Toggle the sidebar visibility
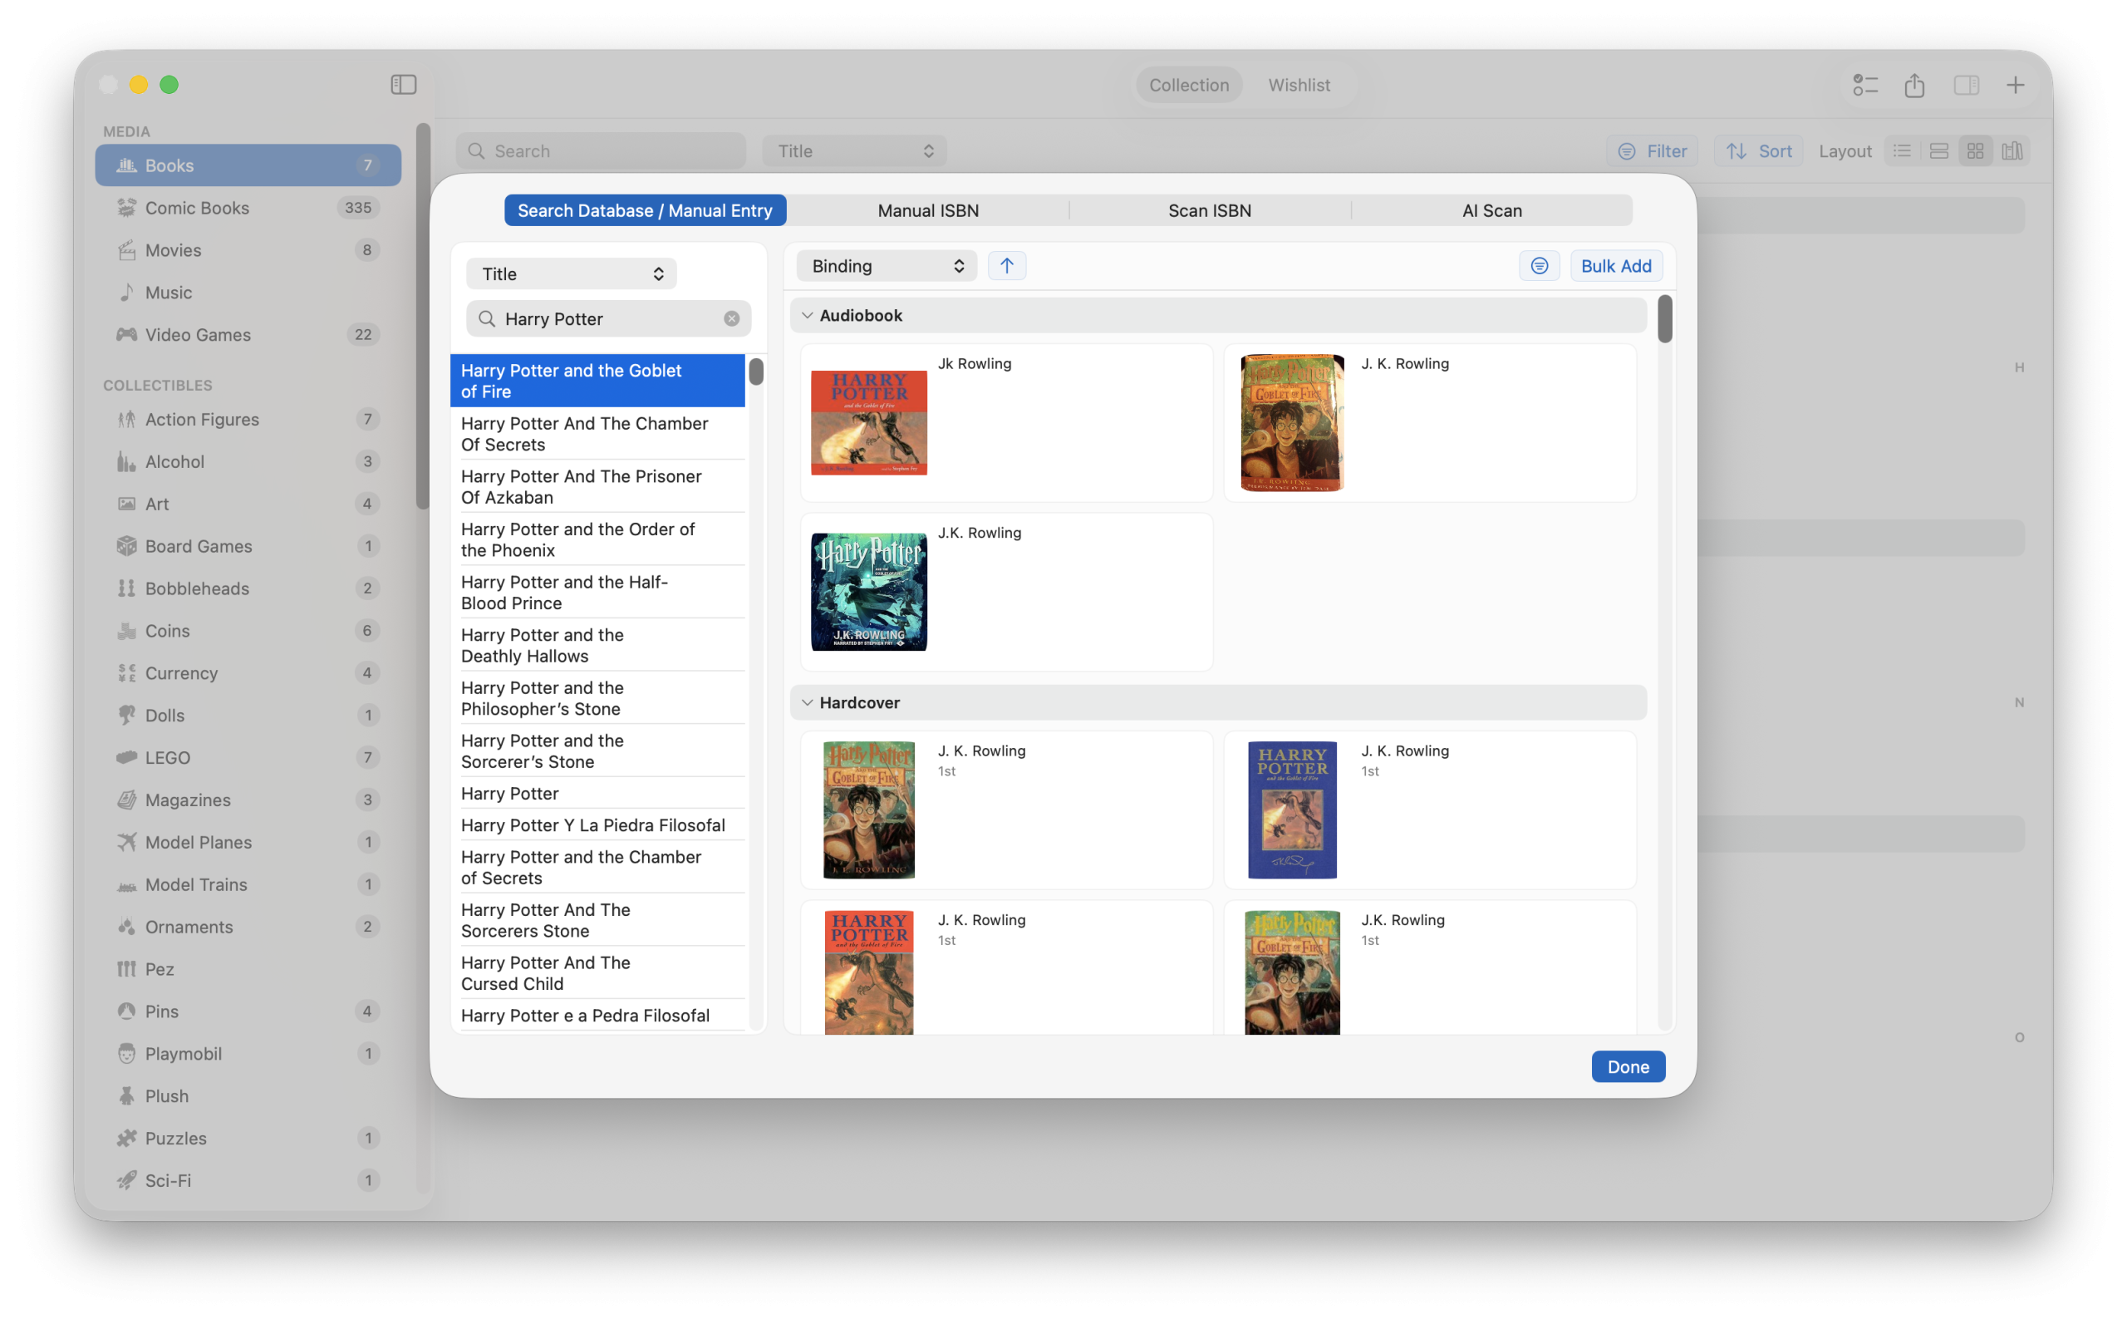The height and width of the screenshot is (1319, 2127). pos(403,85)
